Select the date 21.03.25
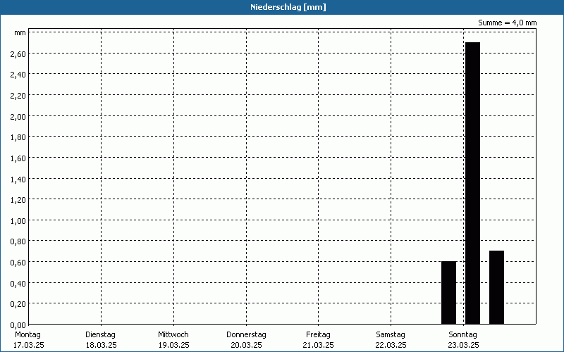Screen dimensions: 564x352 319,346
